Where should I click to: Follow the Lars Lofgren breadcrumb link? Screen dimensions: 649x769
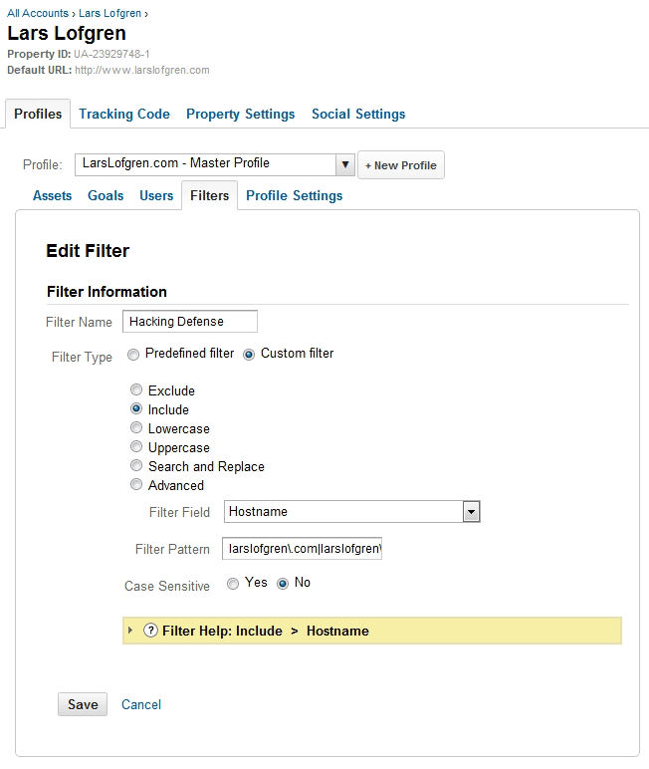109,13
